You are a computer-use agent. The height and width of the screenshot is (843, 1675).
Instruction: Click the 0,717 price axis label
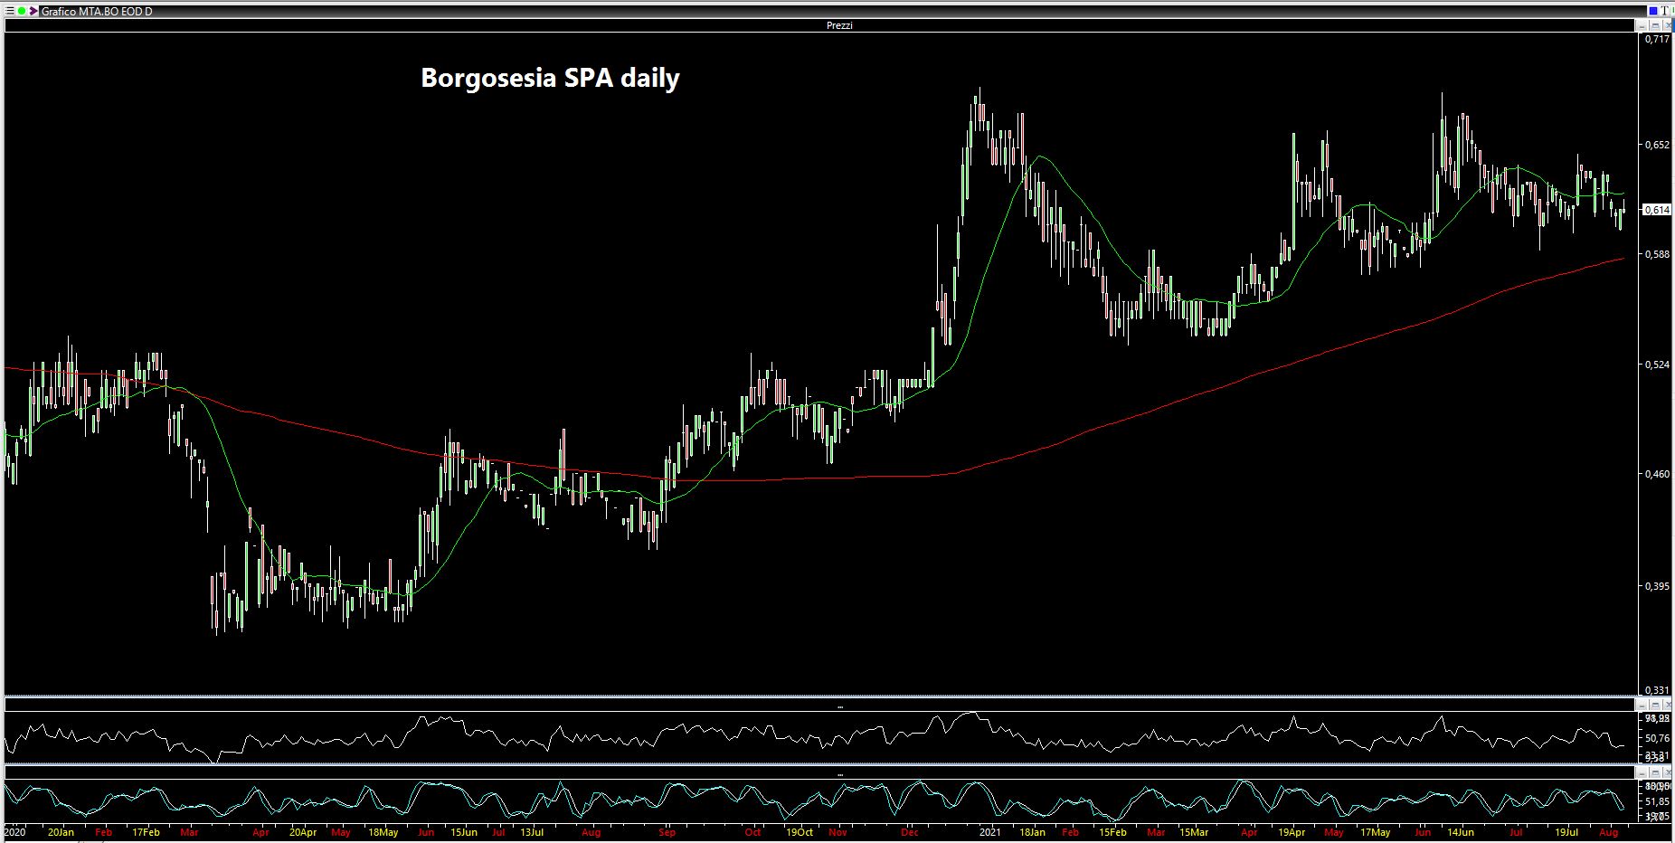[1658, 40]
